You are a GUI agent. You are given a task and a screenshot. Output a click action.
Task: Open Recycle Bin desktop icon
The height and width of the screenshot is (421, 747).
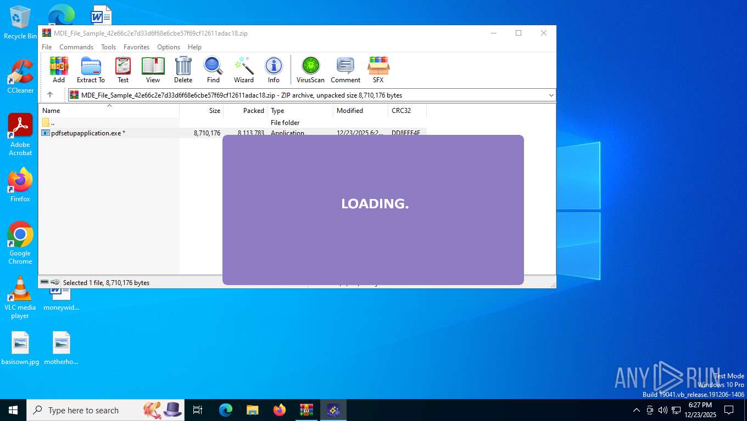tap(20, 23)
